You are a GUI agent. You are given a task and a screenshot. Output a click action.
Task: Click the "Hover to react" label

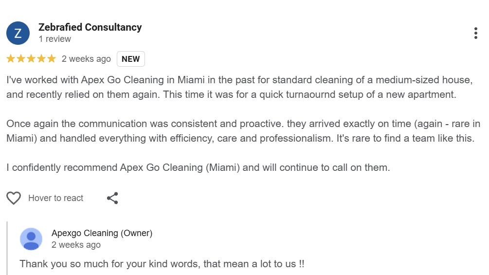click(55, 198)
